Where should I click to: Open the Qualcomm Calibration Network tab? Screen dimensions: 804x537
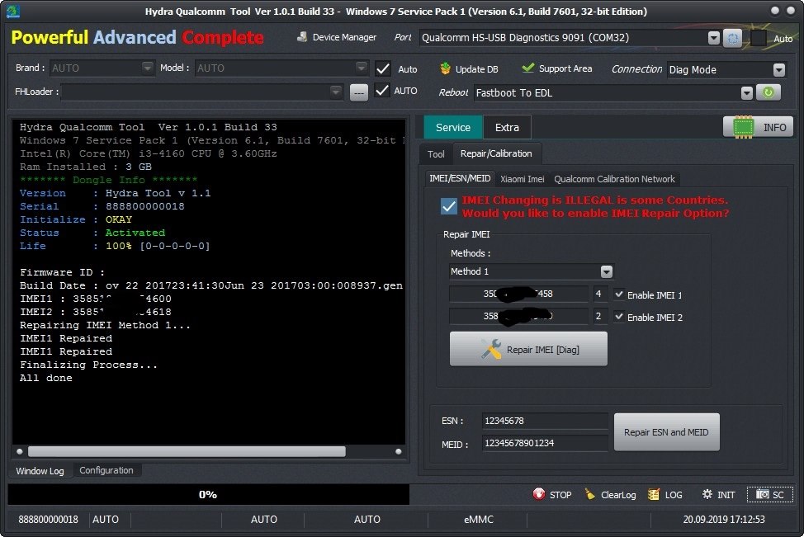614,179
